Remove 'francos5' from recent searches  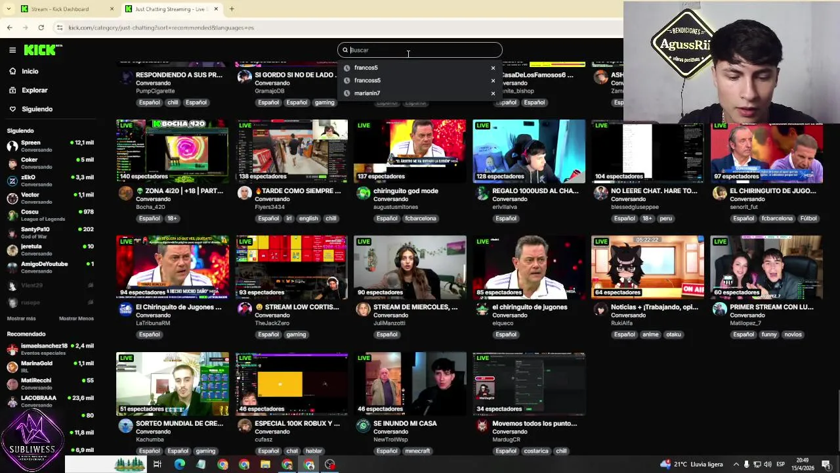pyautogui.click(x=493, y=68)
